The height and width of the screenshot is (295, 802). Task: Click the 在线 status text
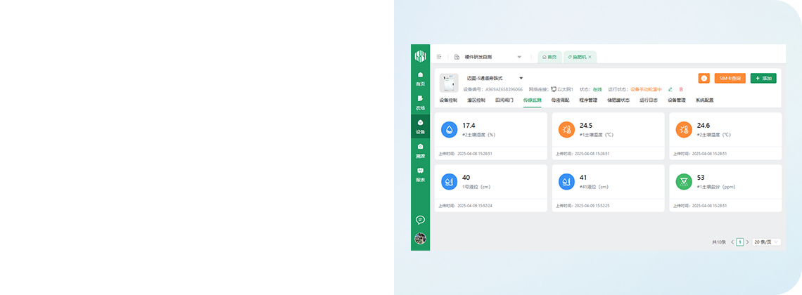click(597, 89)
